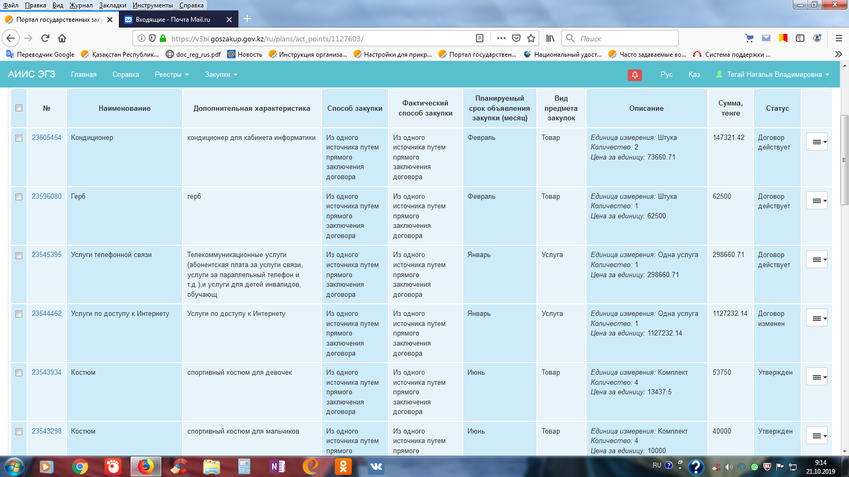
Task: Open a new tab with plus button
Action: click(247, 19)
